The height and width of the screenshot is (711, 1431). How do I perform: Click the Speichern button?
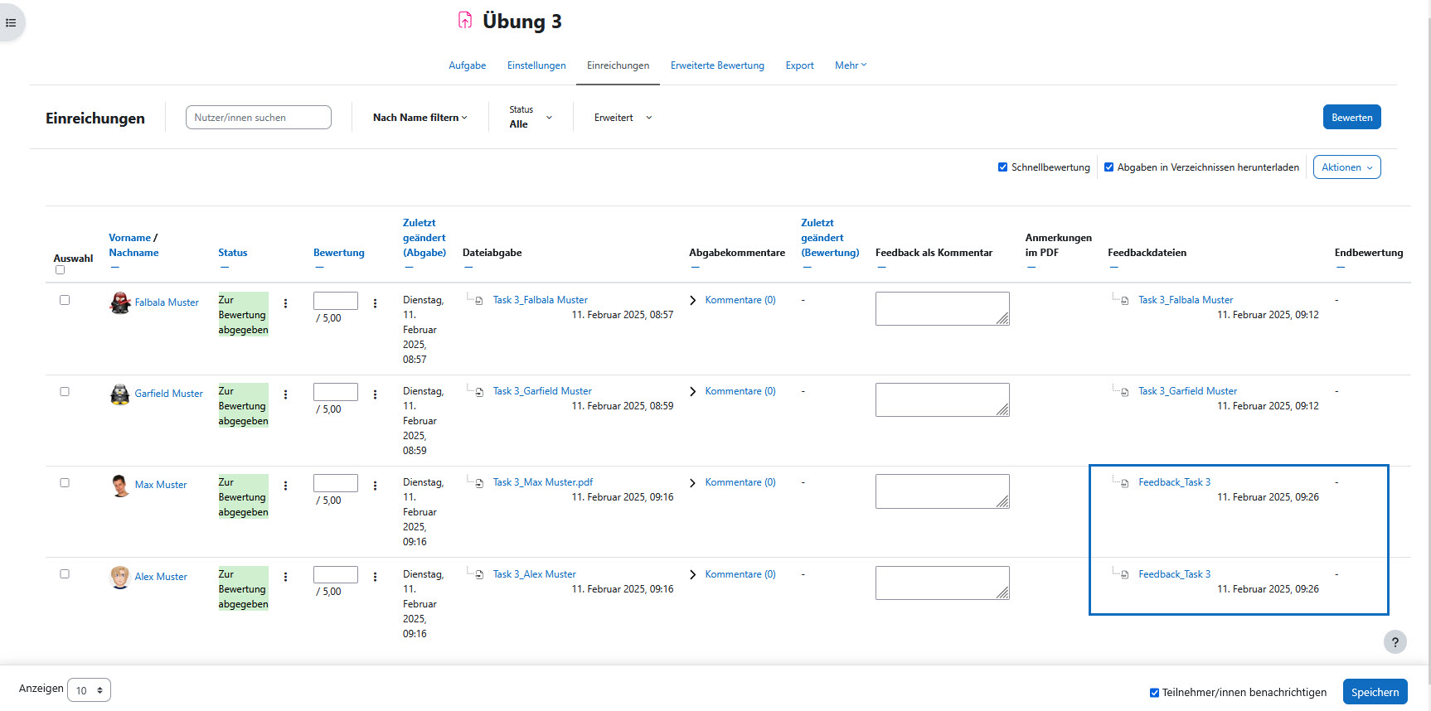pos(1375,692)
